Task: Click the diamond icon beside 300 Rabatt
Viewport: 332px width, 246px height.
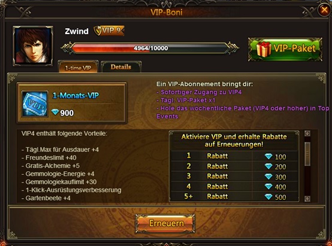Action: pyautogui.click(x=268, y=177)
